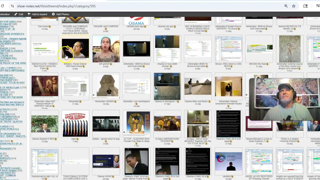Open the 'Obama's FAKE SS # 2nd page' thumbnail

[x=228, y=124]
